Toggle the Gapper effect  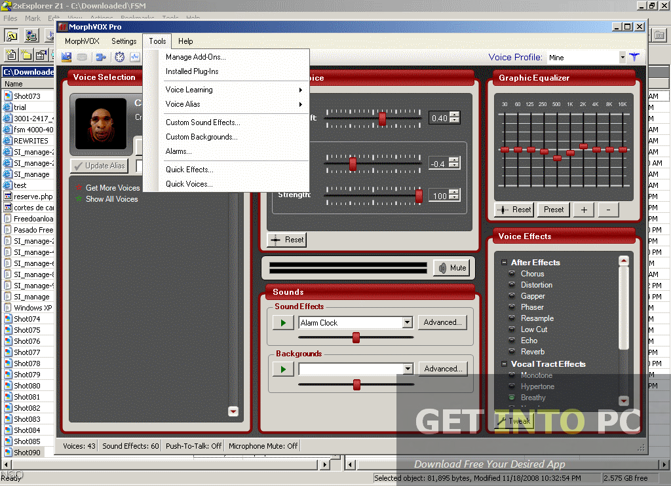[x=511, y=295]
